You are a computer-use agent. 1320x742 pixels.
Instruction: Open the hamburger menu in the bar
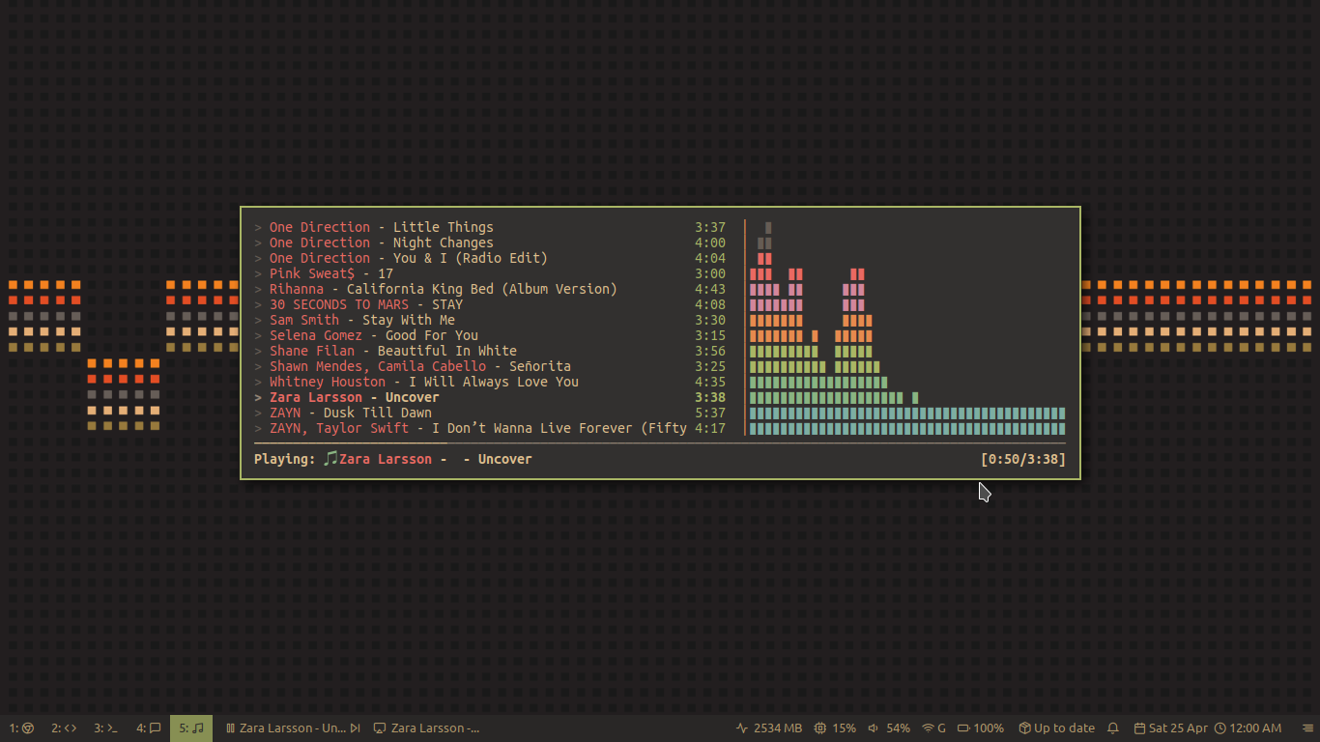pos(1308,728)
